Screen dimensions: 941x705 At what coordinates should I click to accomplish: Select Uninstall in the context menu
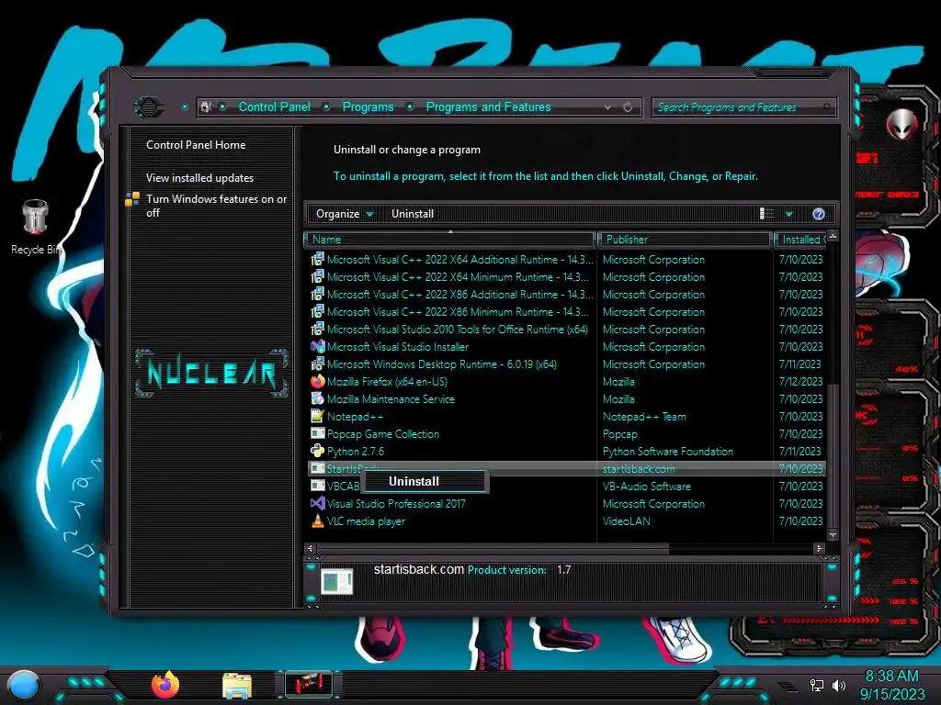tap(425, 481)
